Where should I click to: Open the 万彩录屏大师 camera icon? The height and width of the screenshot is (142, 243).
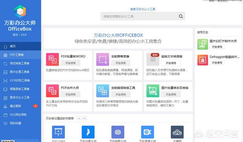[148, 132]
